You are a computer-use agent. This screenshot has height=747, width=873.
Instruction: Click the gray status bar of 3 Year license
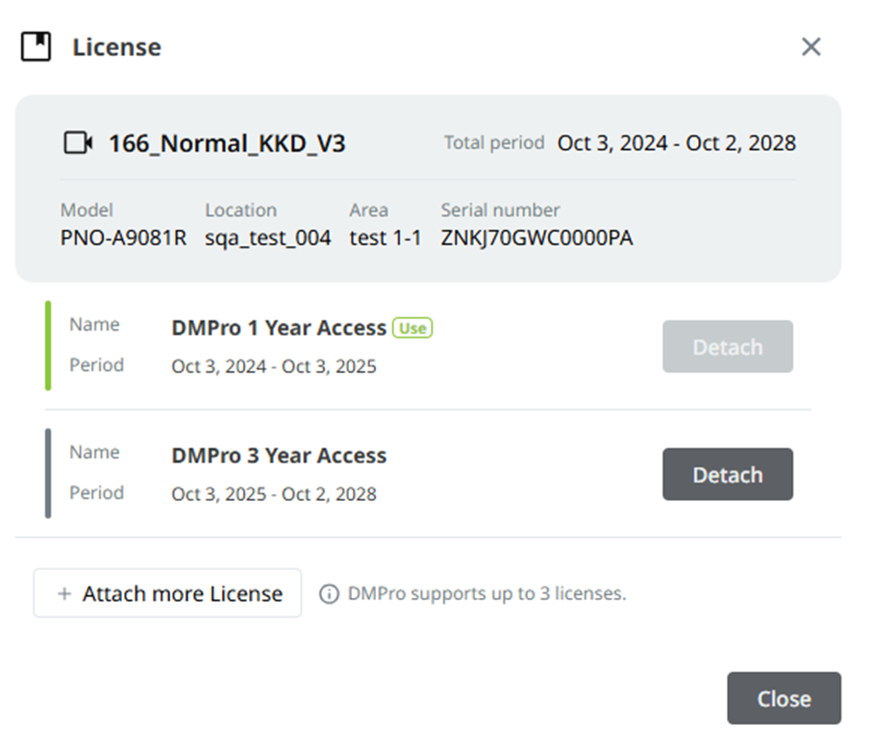pos(48,474)
